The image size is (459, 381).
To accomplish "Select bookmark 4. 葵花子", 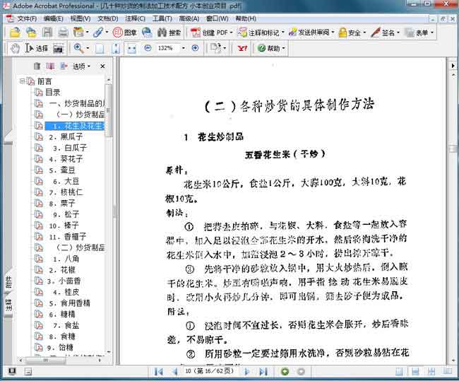I will (66, 159).
